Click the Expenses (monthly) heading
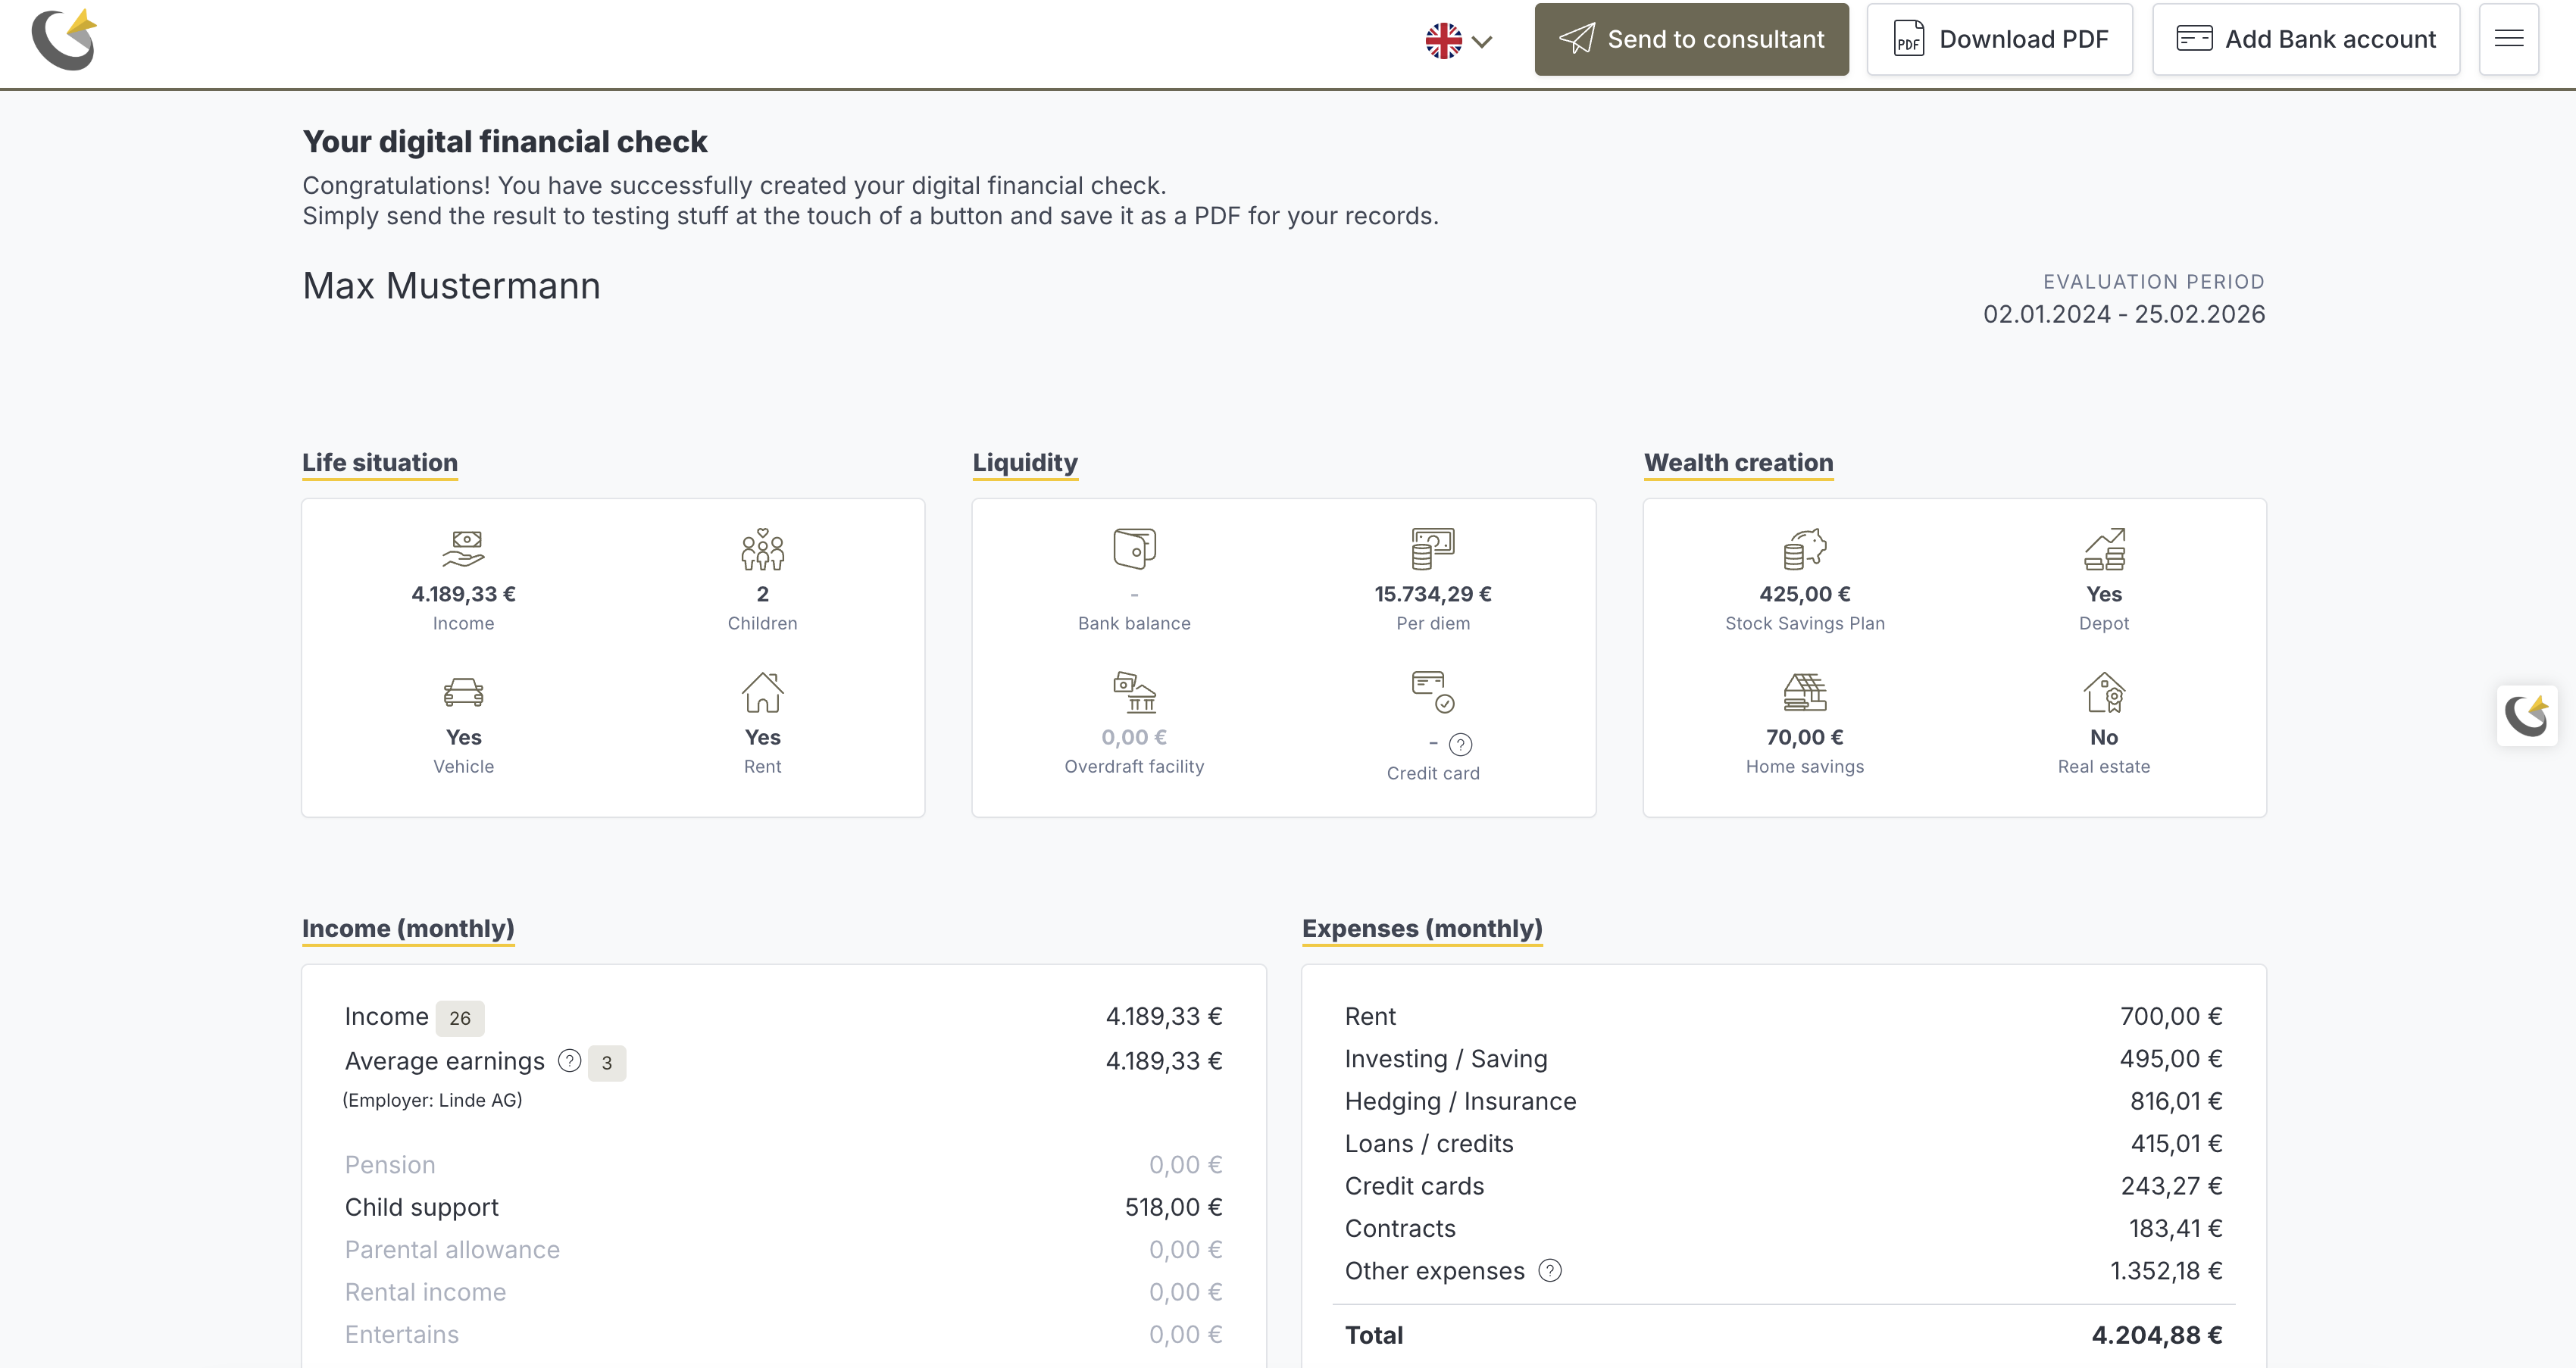Screen dimensions: 2576x1368 pyautogui.click(x=1421, y=929)
